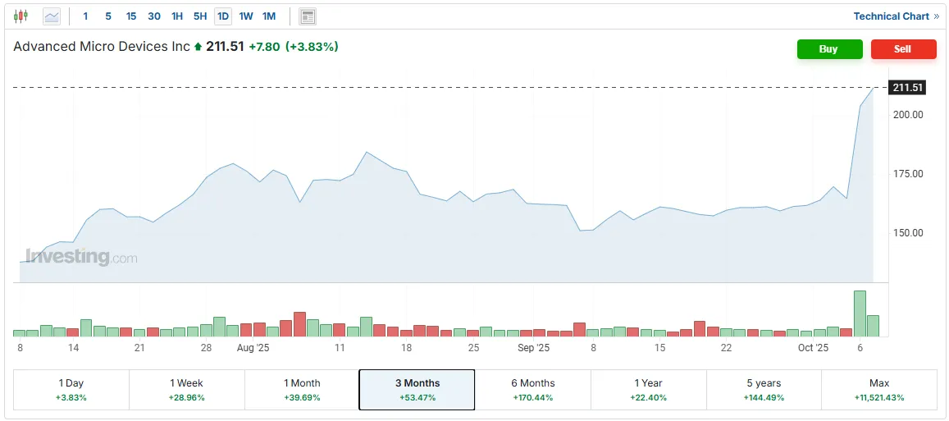Click the green up arrow beside price

198,48
